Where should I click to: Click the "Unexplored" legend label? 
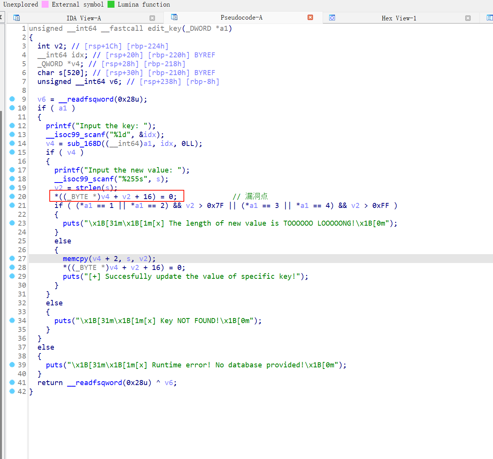[20, 4]
